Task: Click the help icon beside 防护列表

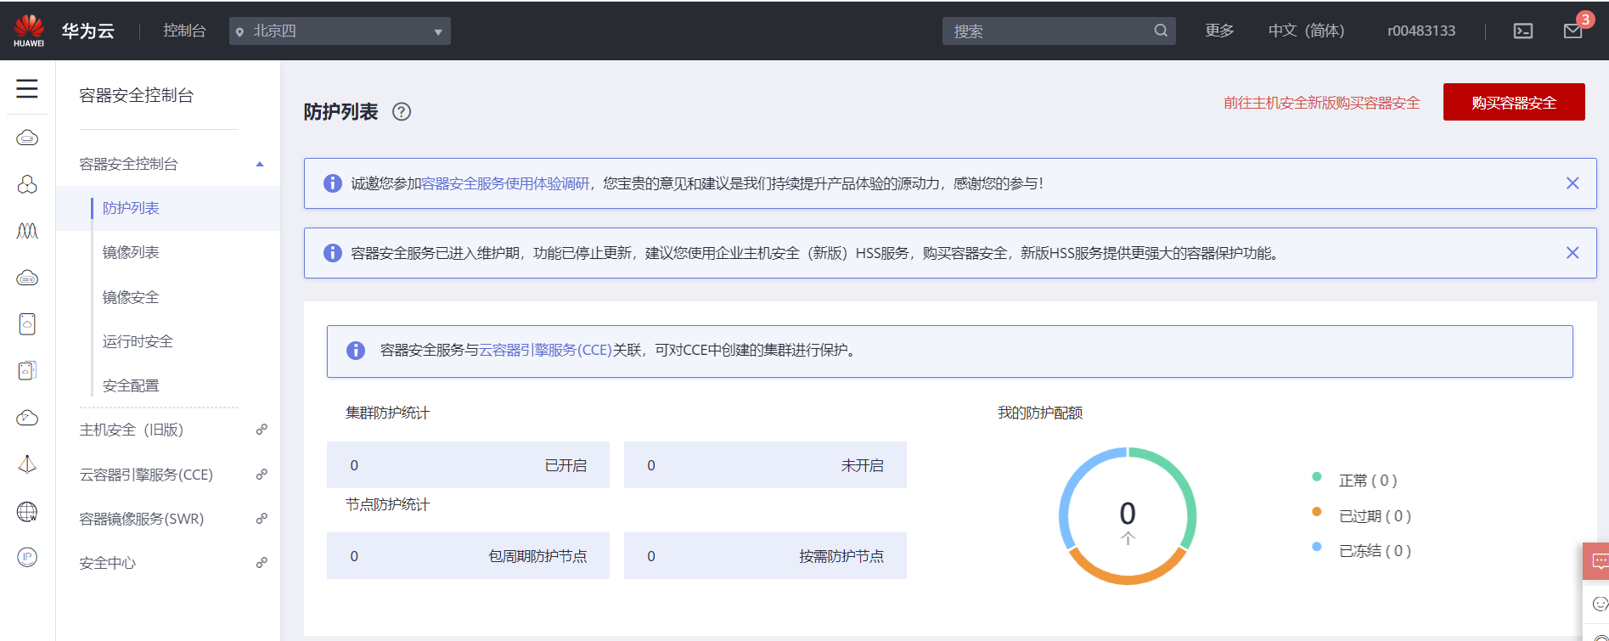Action: point(402,112)
